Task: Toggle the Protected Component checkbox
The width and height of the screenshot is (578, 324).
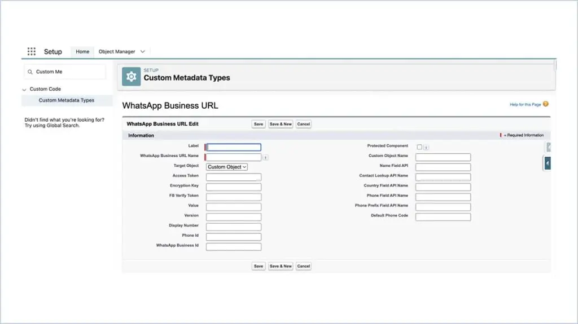Action: 419,147
